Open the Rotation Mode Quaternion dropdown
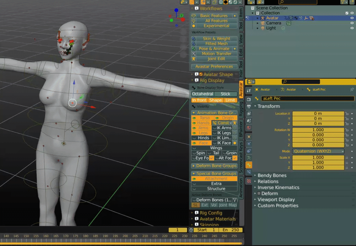 (318, 151)
